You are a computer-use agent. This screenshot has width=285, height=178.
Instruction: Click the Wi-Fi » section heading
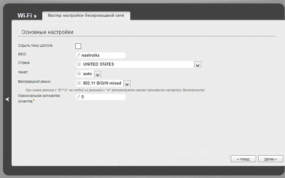[27, 15]
